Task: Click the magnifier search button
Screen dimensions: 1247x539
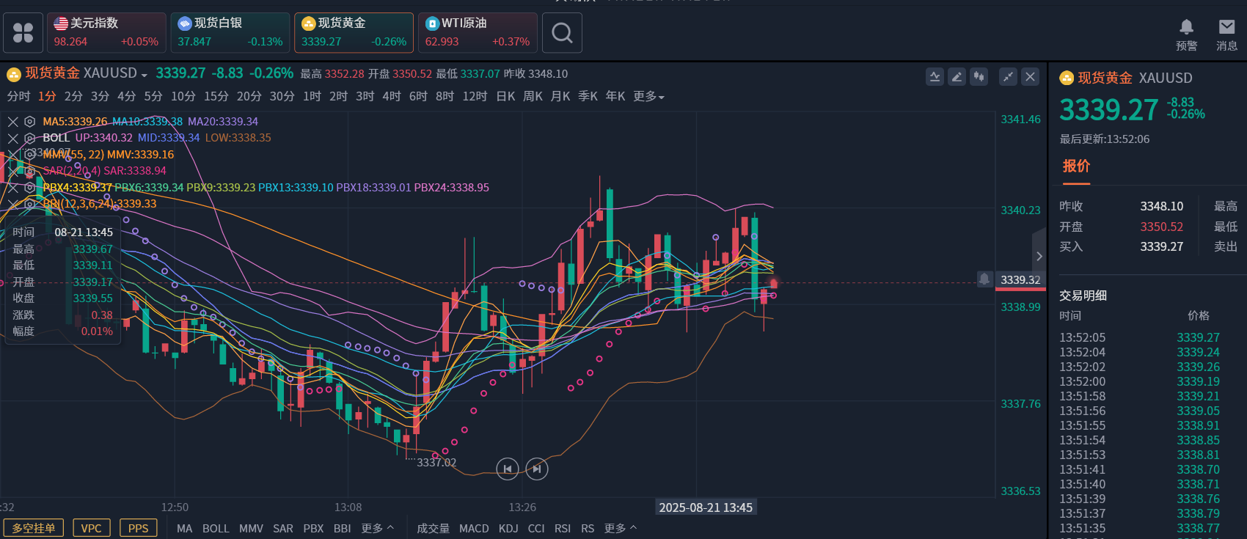Action: pos(562,33)
